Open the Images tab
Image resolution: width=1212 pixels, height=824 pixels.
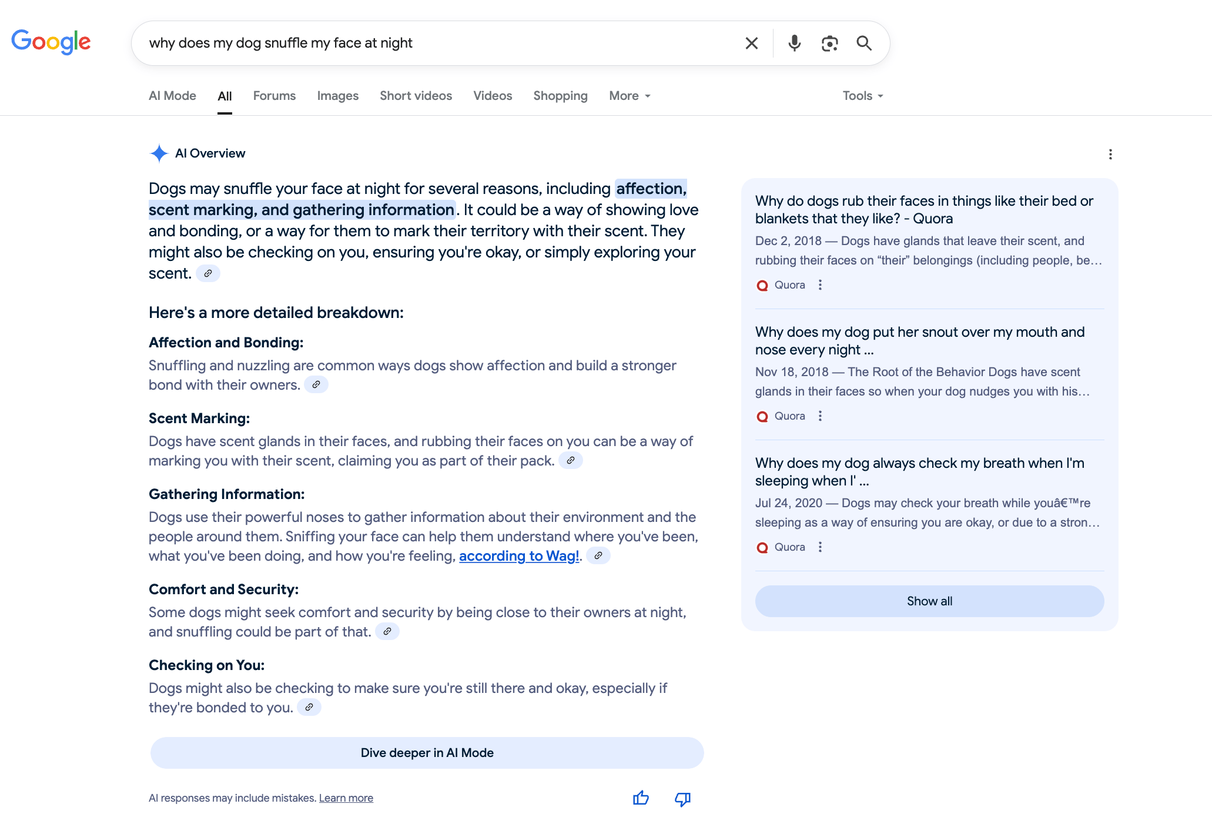338,96
